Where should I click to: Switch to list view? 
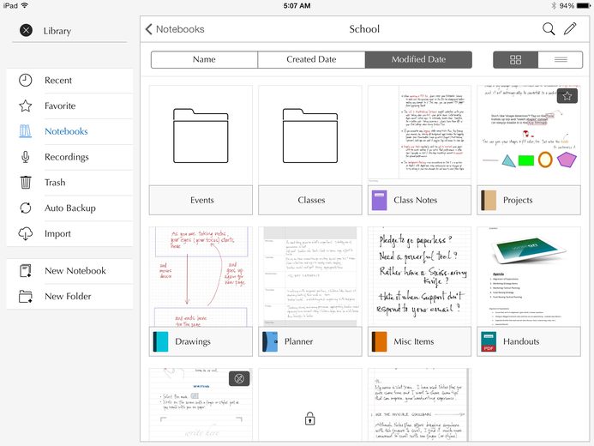[x=561, y=59]
